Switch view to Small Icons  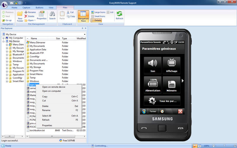[x=98, y=16]
